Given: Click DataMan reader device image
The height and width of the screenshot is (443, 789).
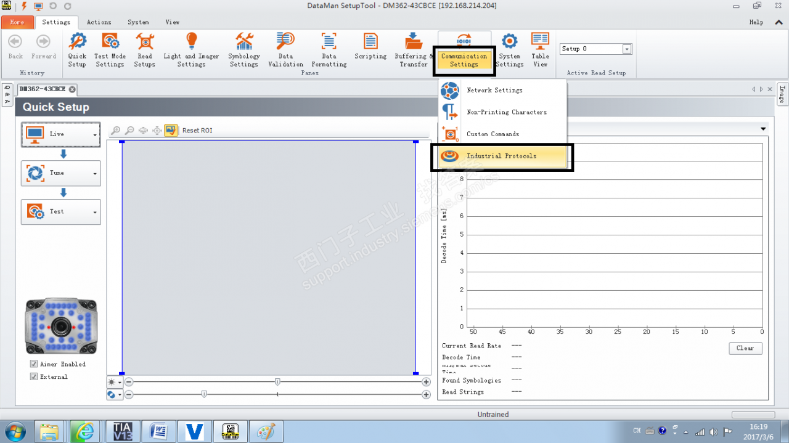Looking at the screenshot, I should [x=60, y=327].
